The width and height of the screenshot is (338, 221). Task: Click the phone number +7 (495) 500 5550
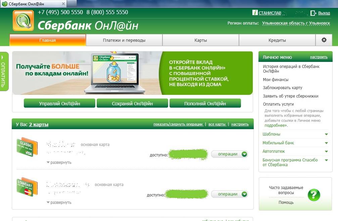click(60, 12)
